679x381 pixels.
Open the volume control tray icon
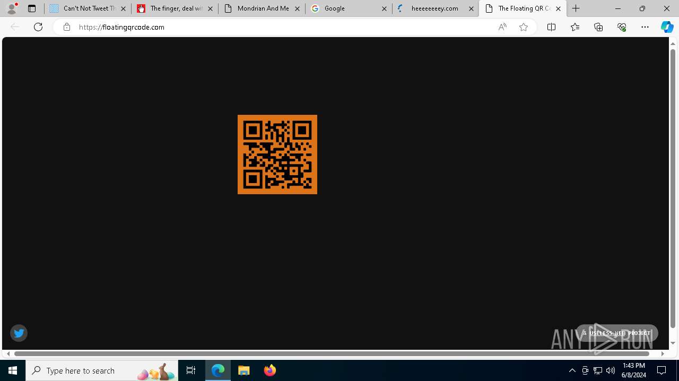tap(611, 370)
